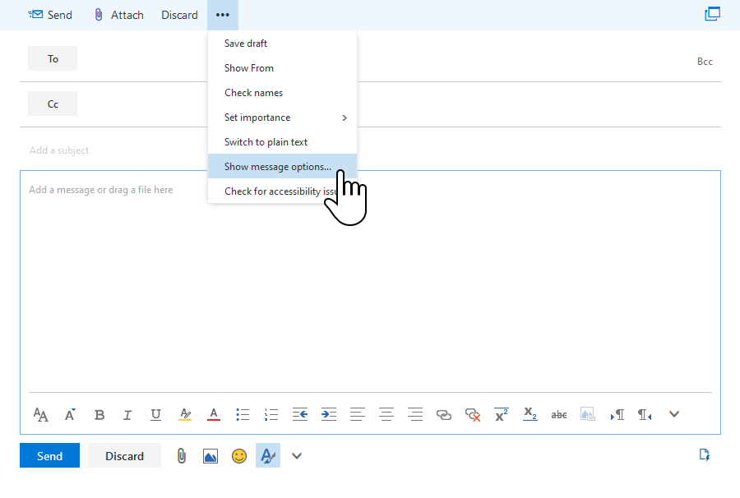Expand more formatting options chevron in toolbar

pos(674,414)
